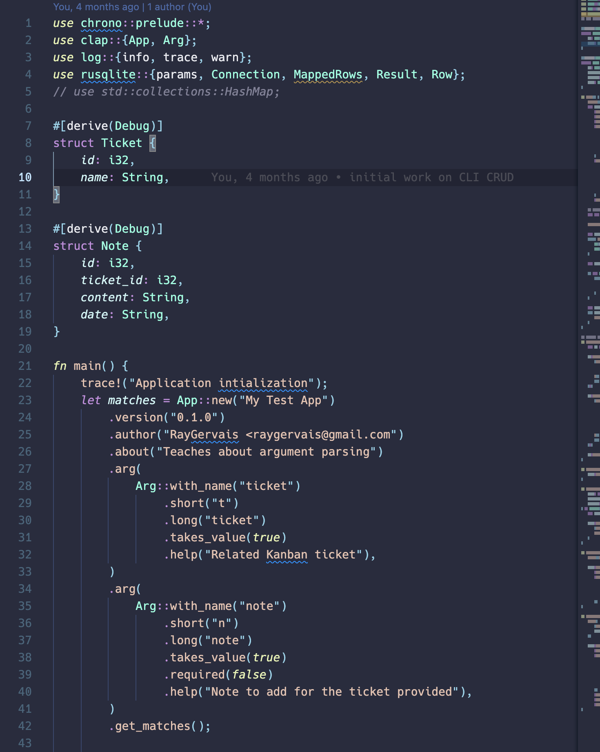The image size is (600, 752).
Task: Click 'MappedRows' in the rusqlite import
Action: [328, 75]
